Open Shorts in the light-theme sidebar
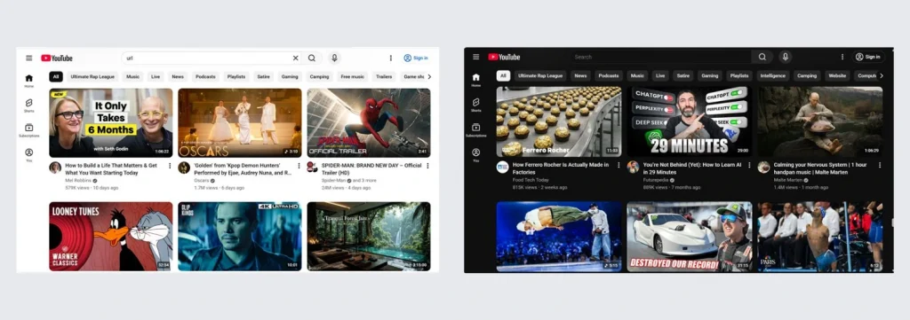This screenshot has width=910, height=320. pos(29,105)
